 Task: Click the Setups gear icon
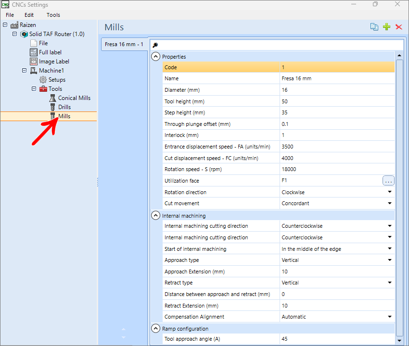[43, 80]
